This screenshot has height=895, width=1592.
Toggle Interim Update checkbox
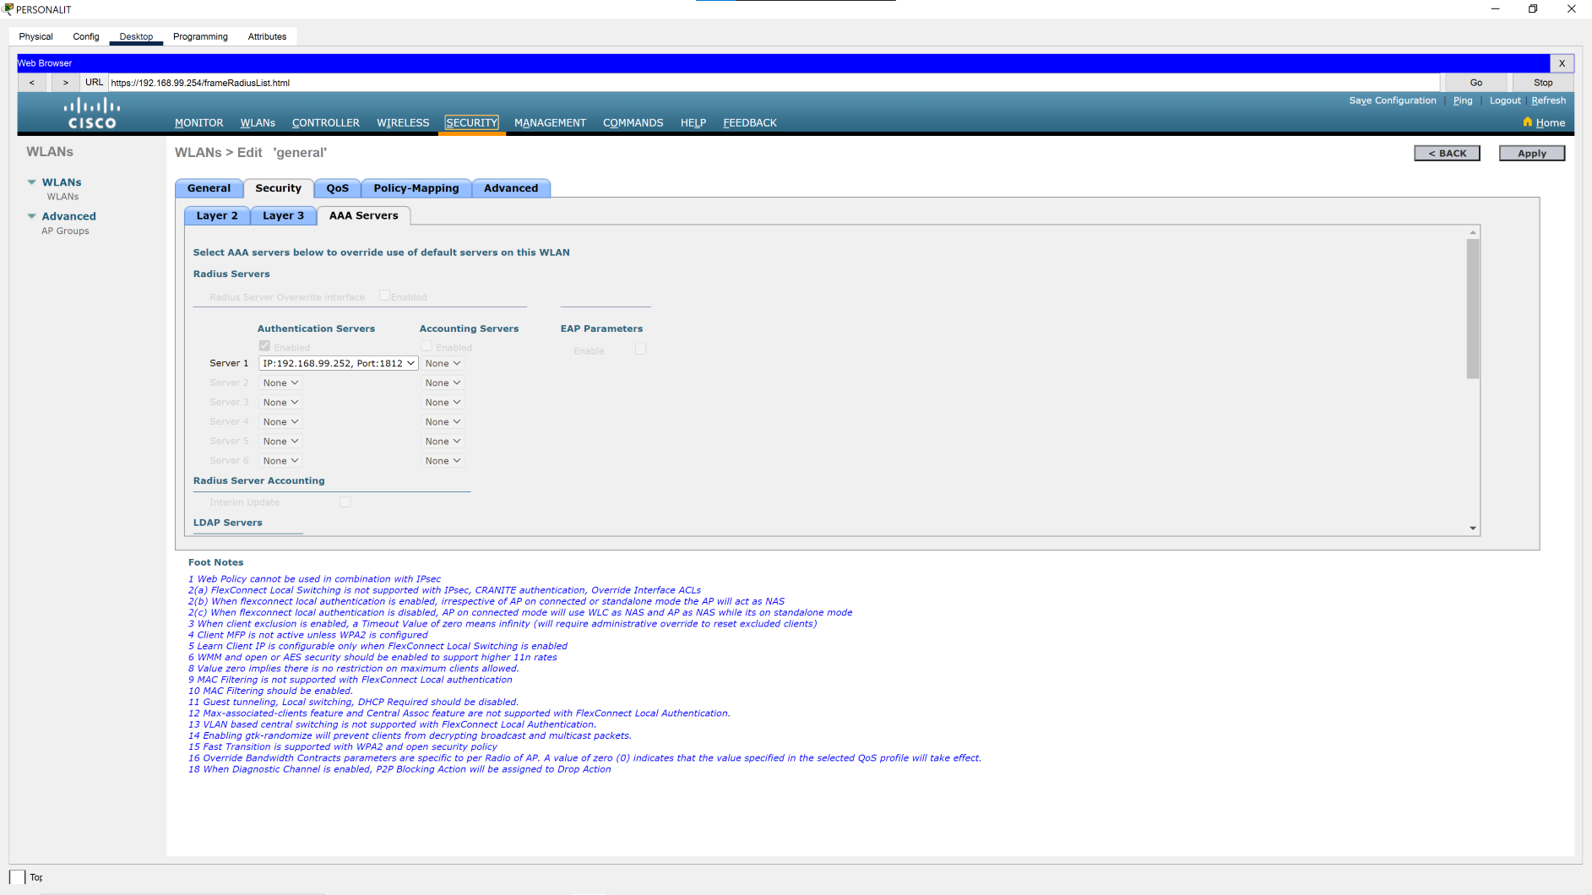[345, 502]
